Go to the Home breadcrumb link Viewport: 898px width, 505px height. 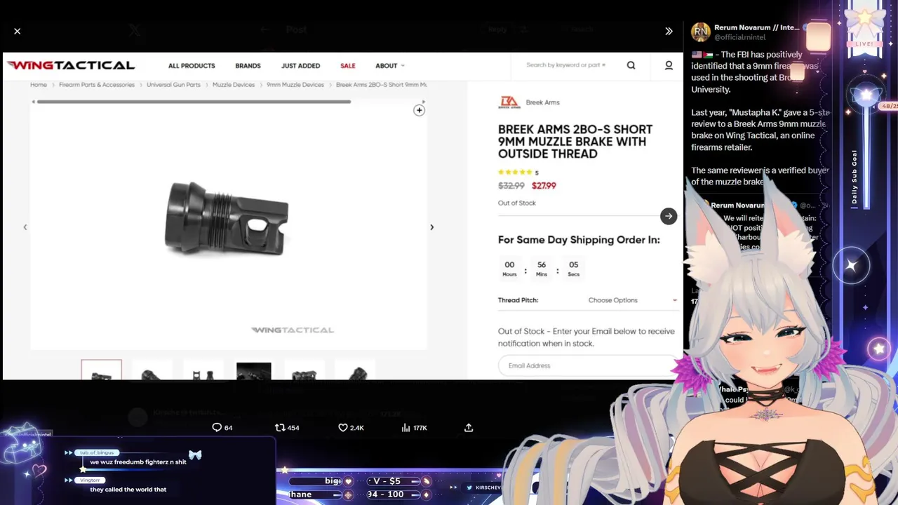pyautogui.click(x=39, y=84)
